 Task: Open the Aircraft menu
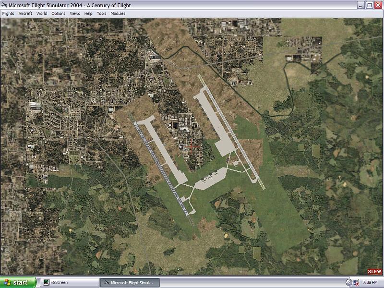pyautogui.click(x=25, y=13)
